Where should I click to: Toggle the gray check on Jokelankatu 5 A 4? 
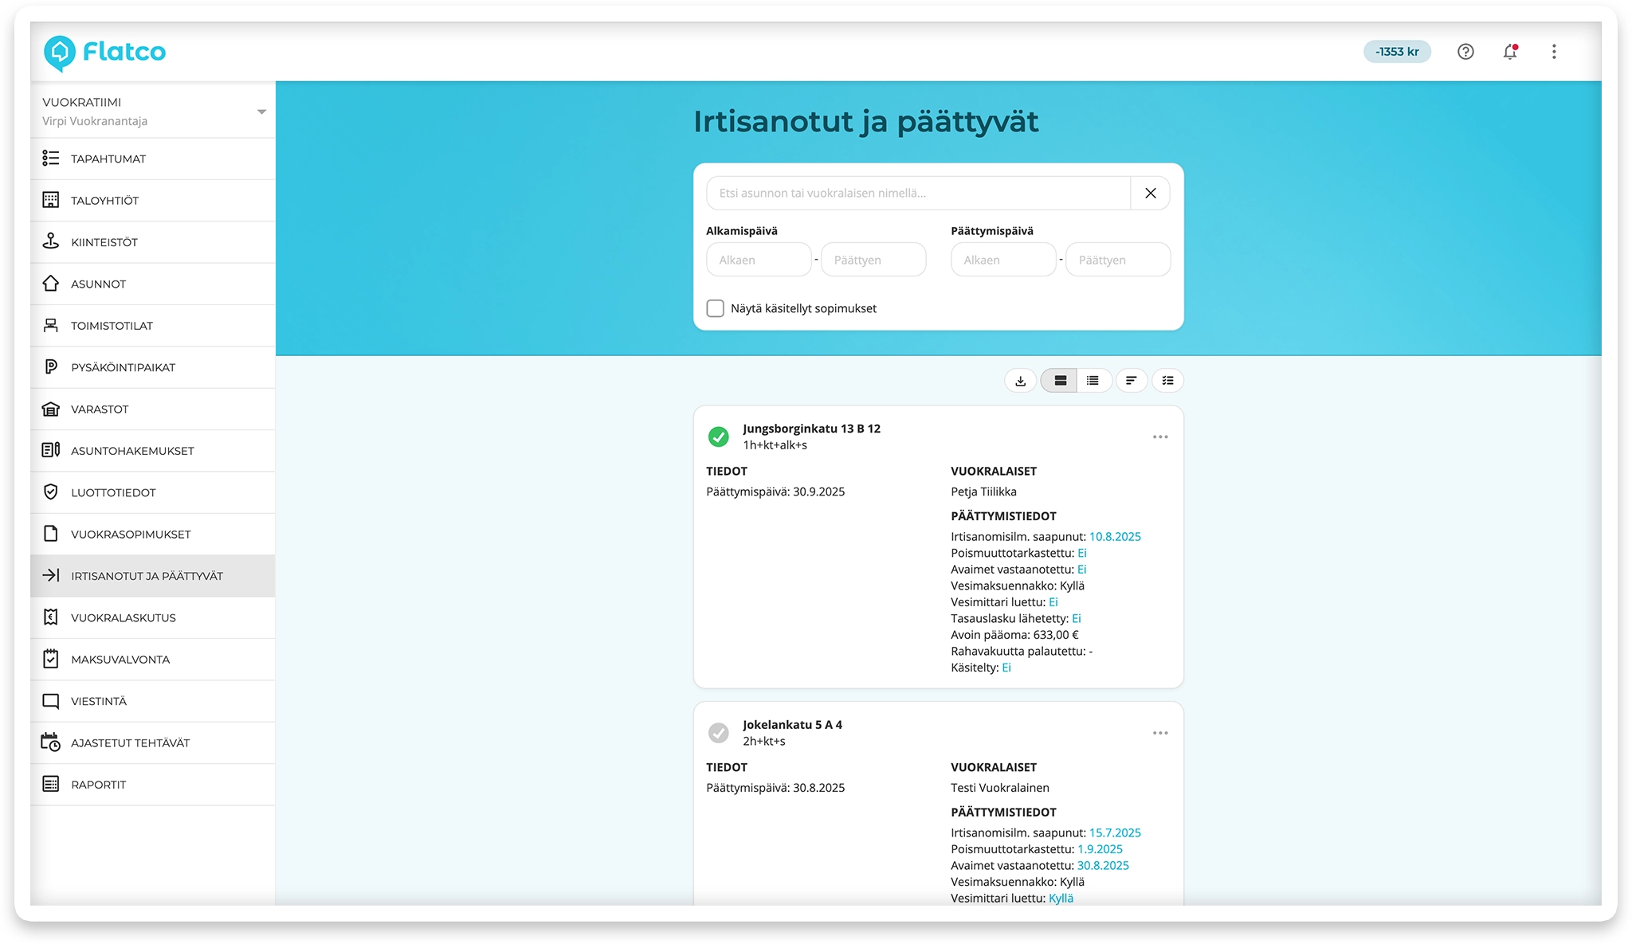tap(720, 733)
